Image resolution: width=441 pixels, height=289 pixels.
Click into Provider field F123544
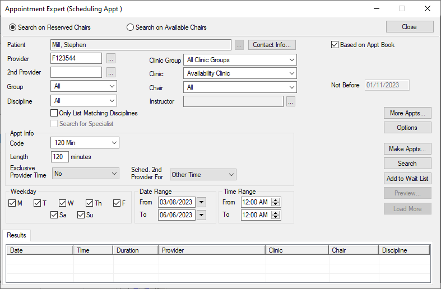(76, 58)
